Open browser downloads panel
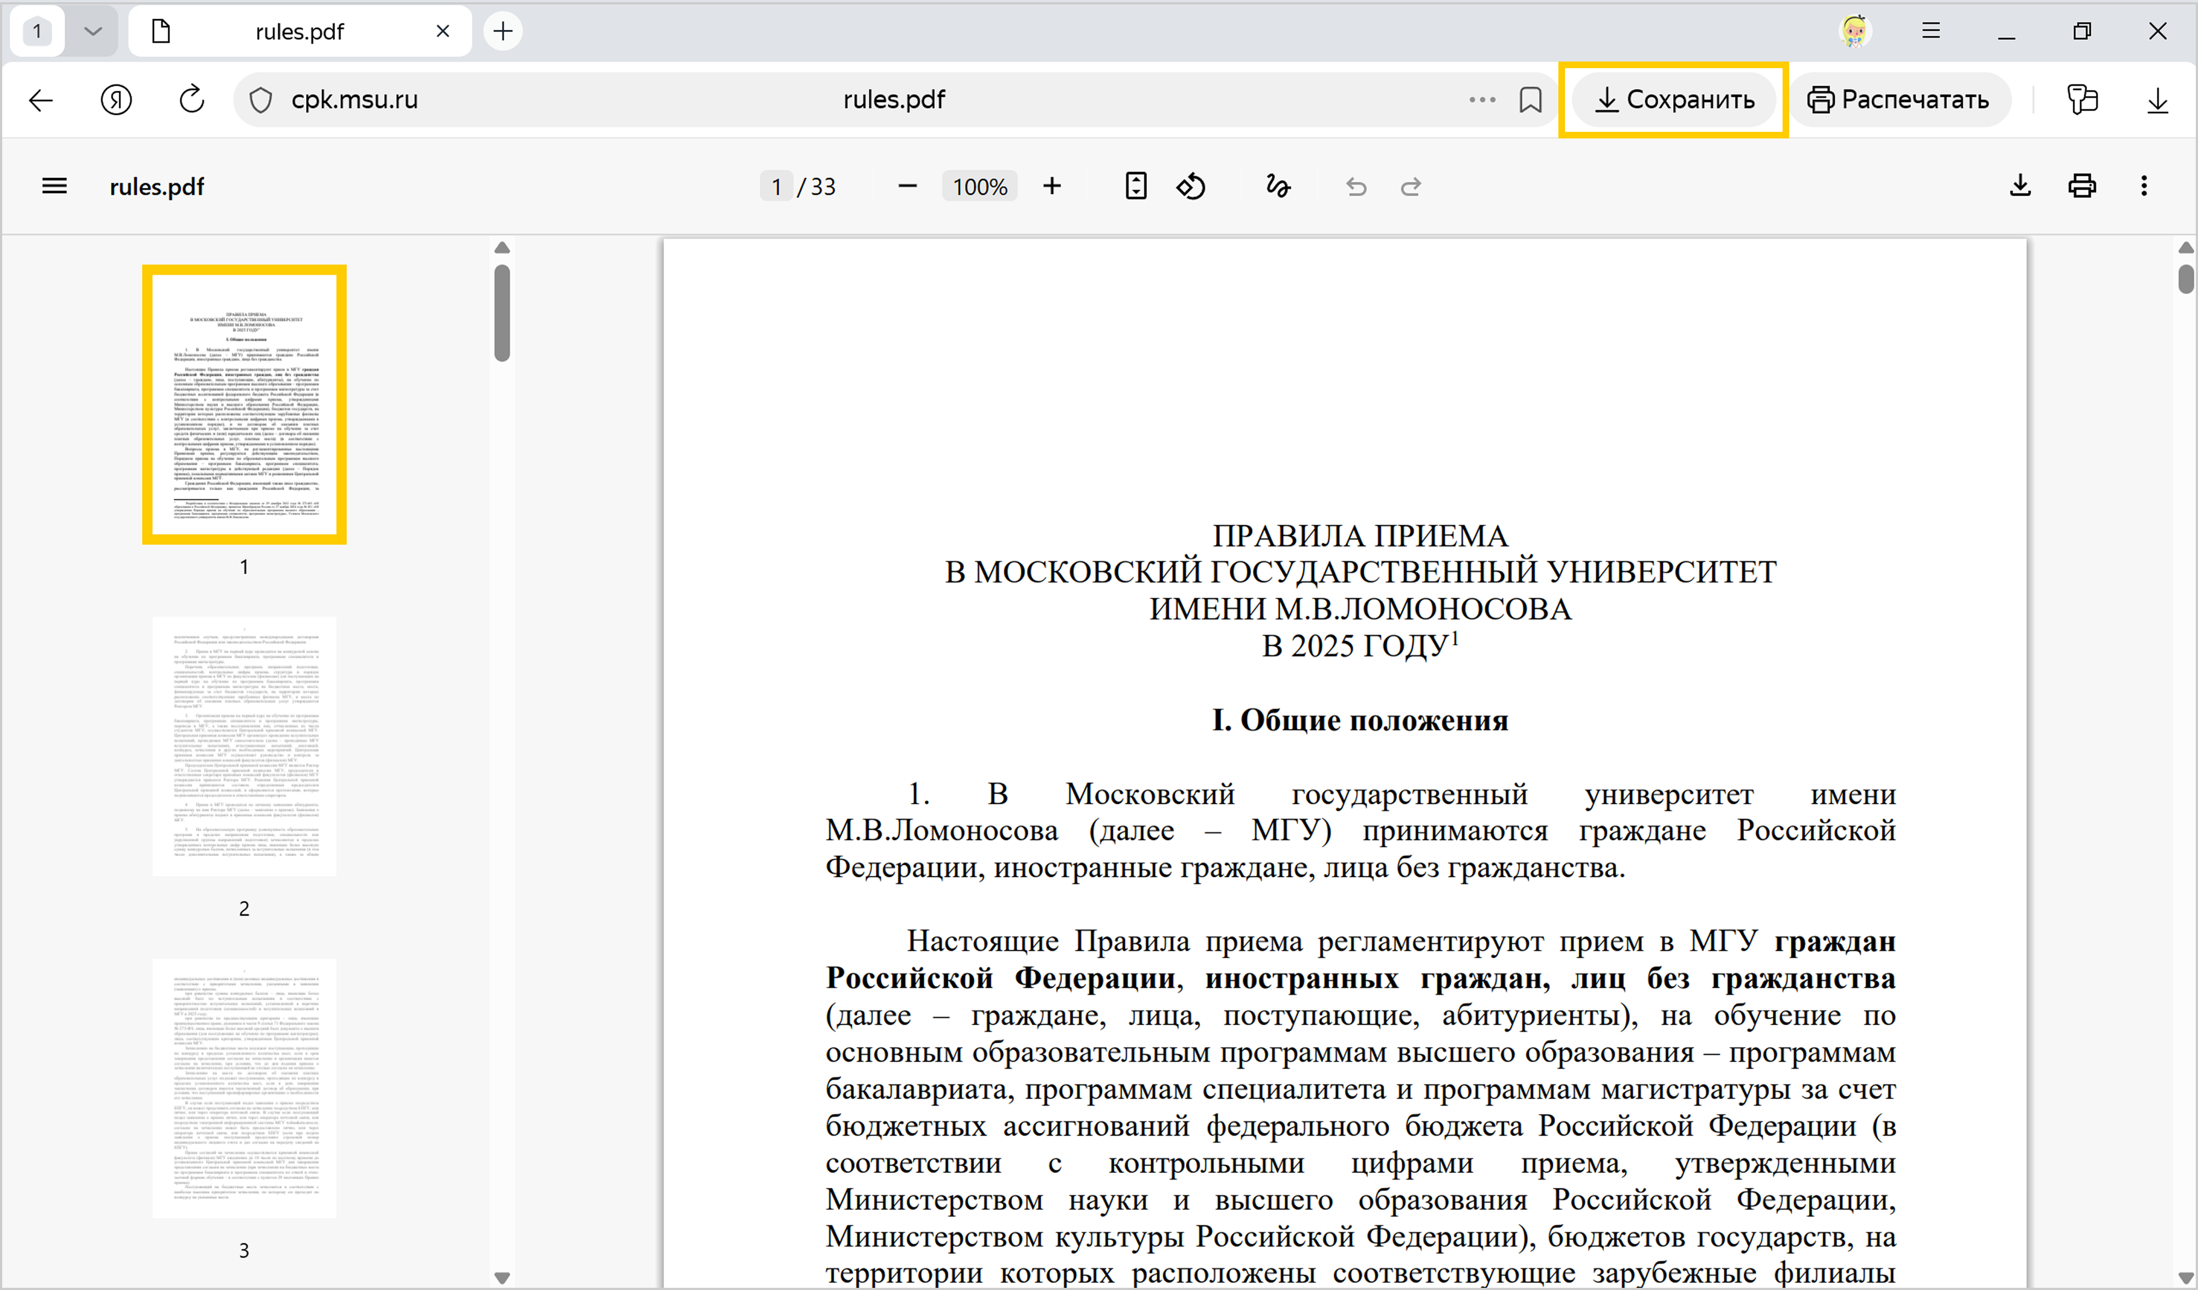 (x=2157, y=99)
